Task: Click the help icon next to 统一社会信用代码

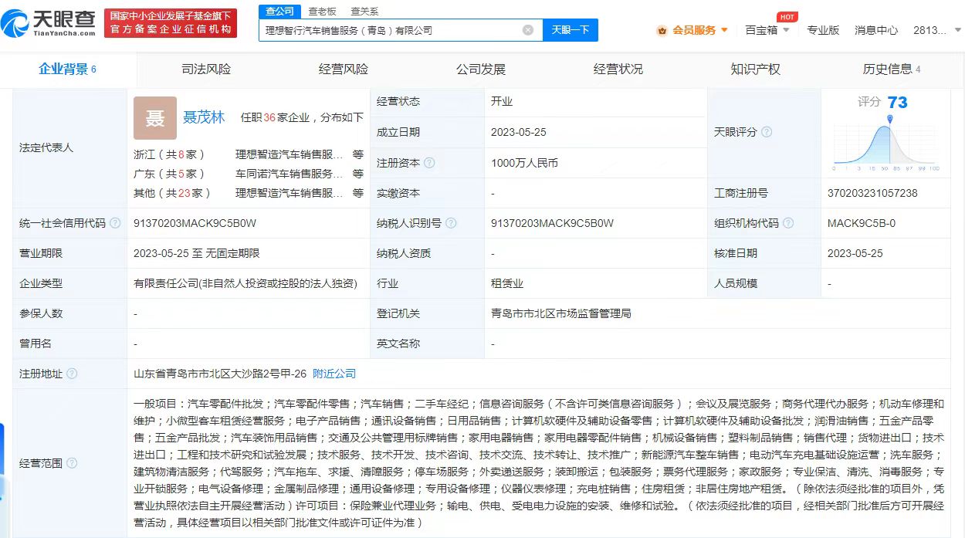Action: [115, 223]
